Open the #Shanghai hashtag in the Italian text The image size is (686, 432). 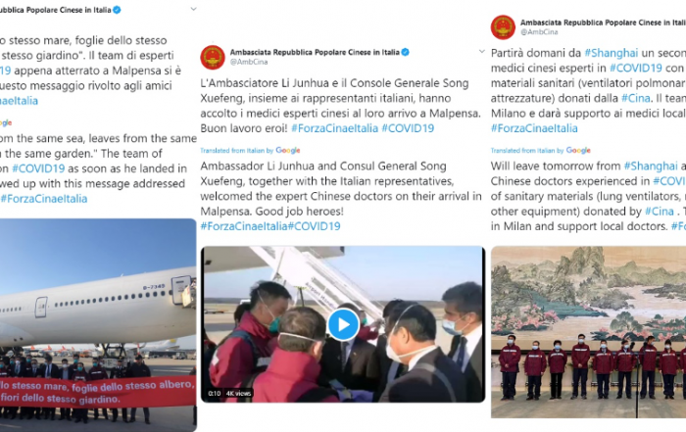612,53
